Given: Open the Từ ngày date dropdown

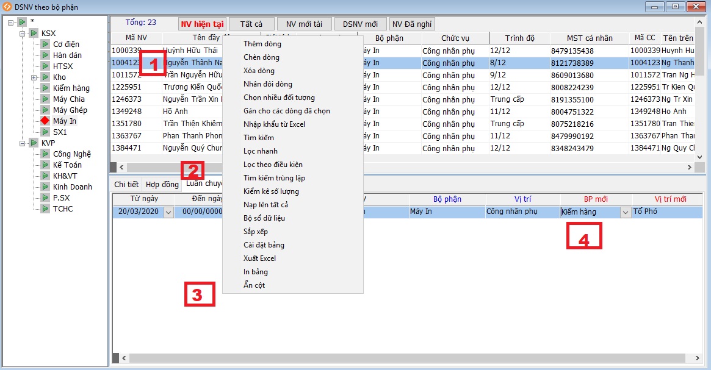Looking at the screenshot, I should (168, 212).
